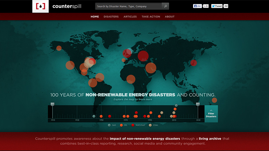Select the Colombia Pacific coast oil marker
This screenshot has width=269, height=151.
[x=93, y=83]
